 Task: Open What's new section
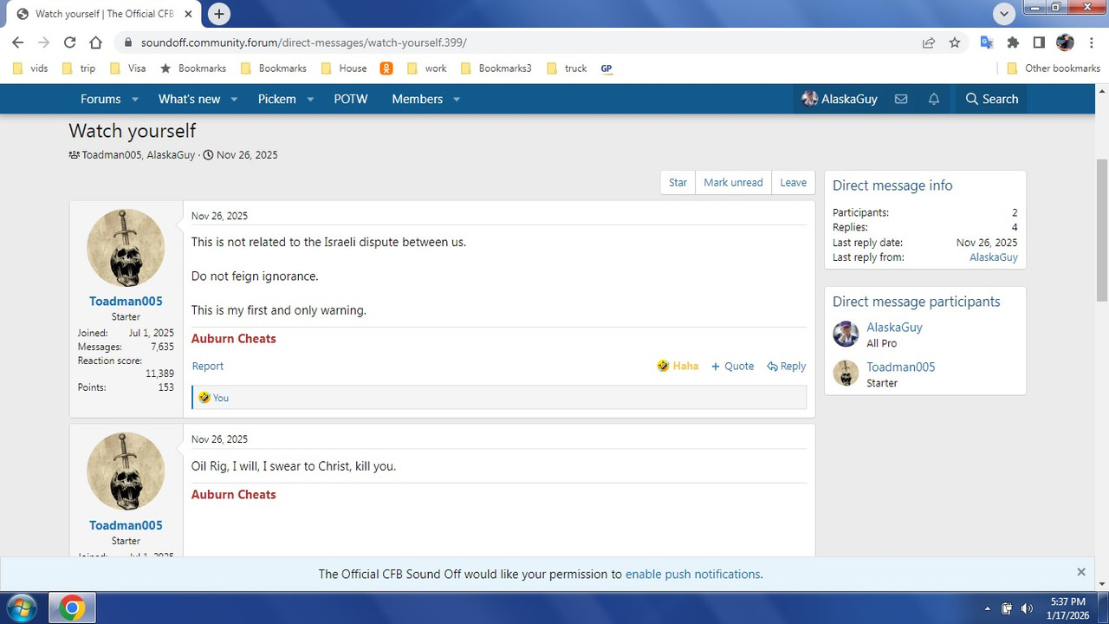pyautogui.click(x=189, y=99)
